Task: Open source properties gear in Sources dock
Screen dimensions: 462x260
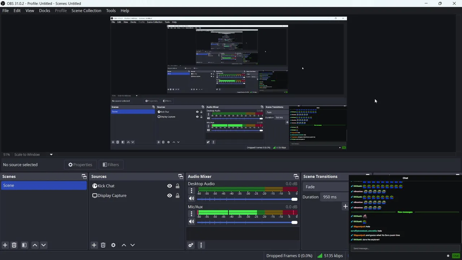Action: tap(113, 245)
